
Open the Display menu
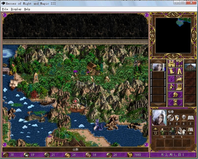(16, 9)
